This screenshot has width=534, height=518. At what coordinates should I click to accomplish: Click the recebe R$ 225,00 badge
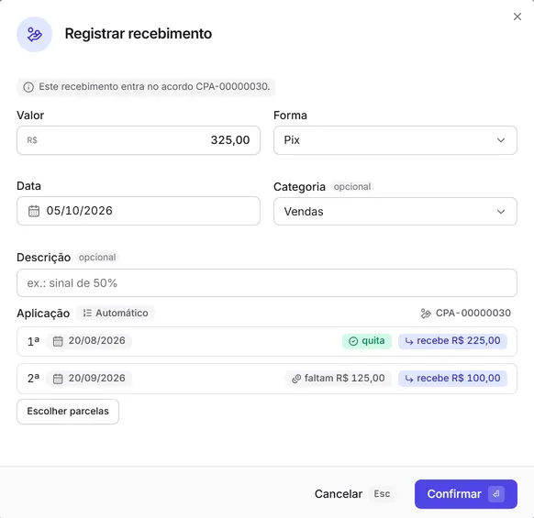[452, 341]
